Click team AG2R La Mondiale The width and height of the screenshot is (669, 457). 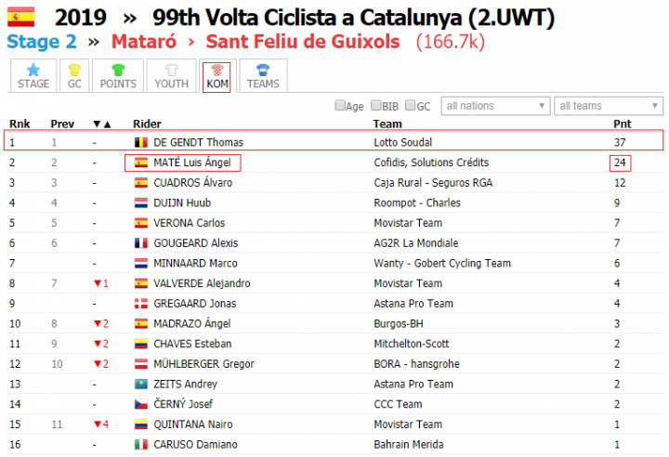(416, 242)
